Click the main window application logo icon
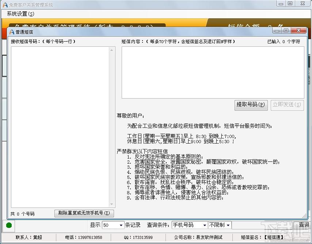Viewport: 312px width, 244px height. (5, 5)
